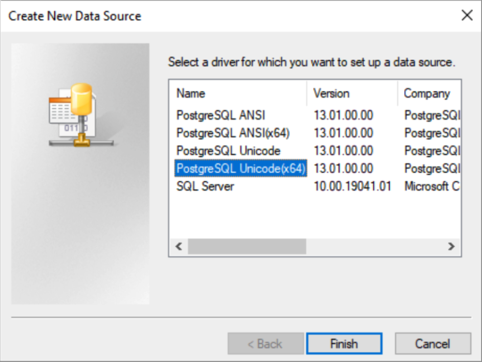Choose the SQL Server driver entry
The image size is (482, 362).
click(205, 186)
